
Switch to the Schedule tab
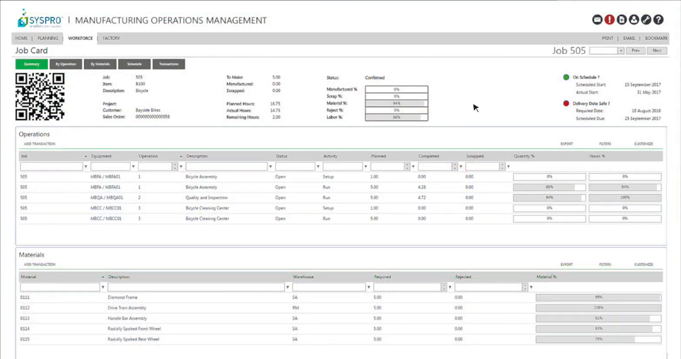(x=134, y=64)
